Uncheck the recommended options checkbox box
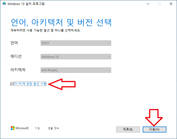Viewport: 177px width, 139px height. [12, 84]
